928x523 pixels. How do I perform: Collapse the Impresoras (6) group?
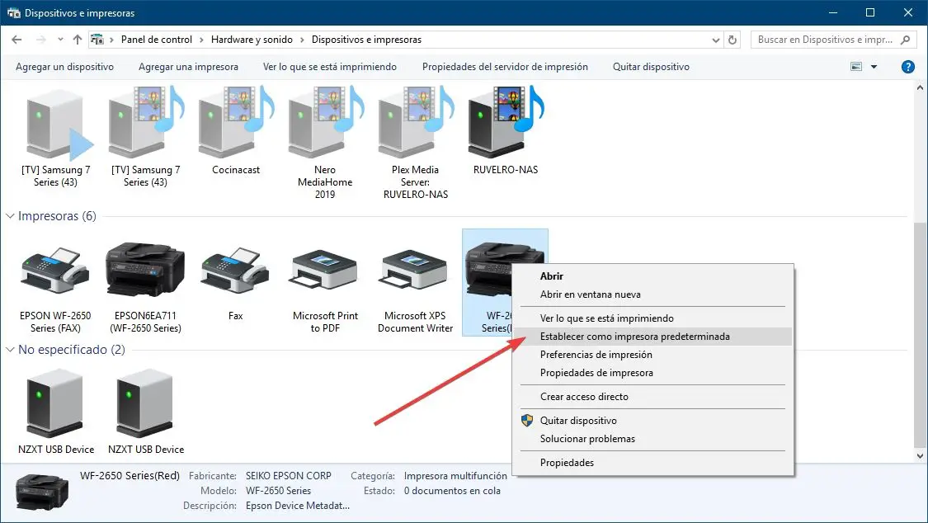pos(10,216)
